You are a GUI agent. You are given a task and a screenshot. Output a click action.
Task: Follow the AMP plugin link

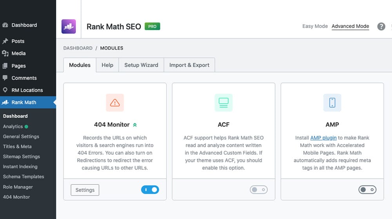pyautogui.click(x=323, y=138)
